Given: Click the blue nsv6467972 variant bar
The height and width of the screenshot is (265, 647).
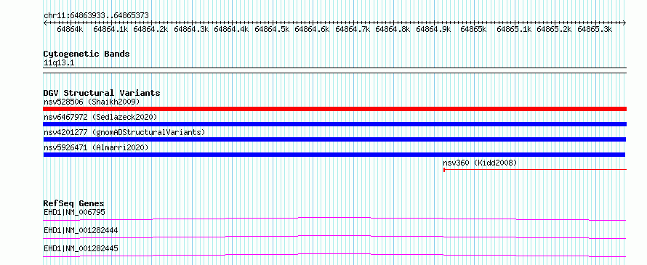Looking at the screenshot, I should pyautogui.click(x=334, y=124).
